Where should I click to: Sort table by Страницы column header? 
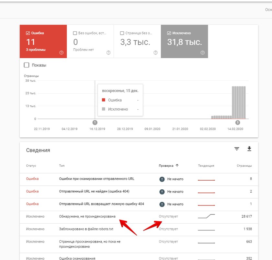click(x=244, y=166)
